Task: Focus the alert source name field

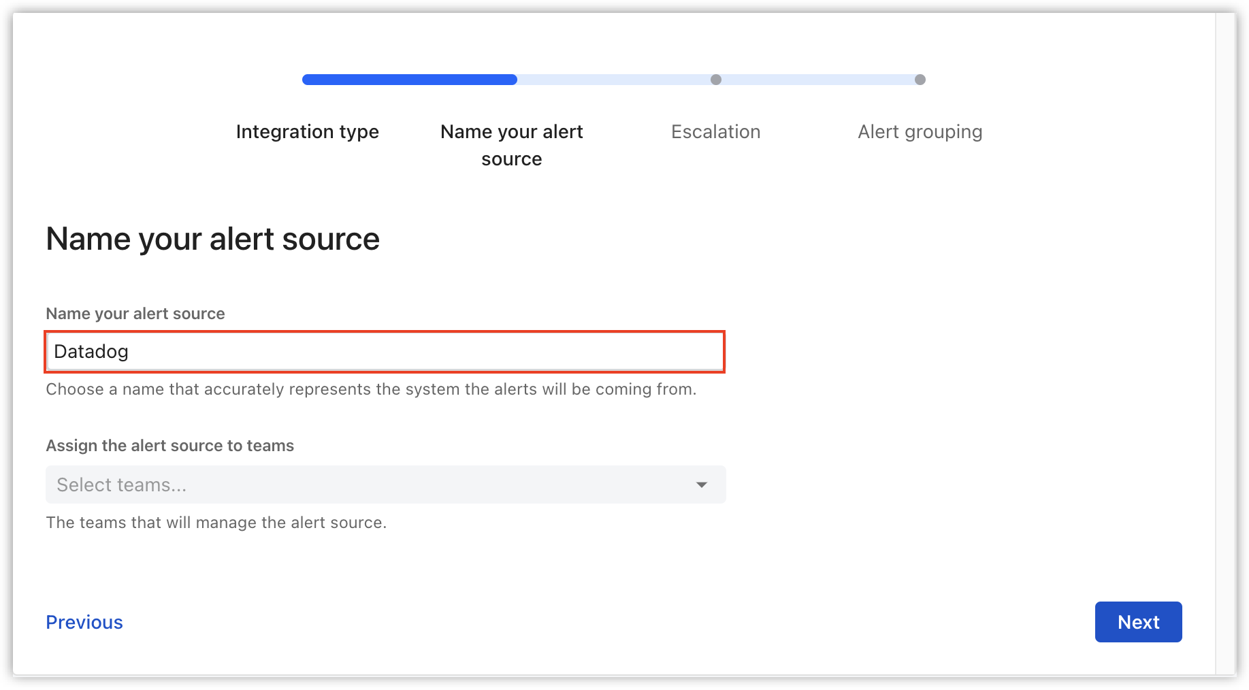Action: click(385, 352)
